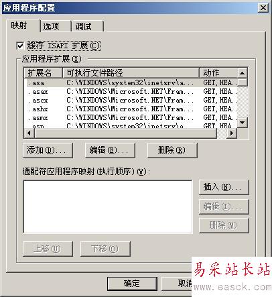The height and width of the screenshot is (297, 272).
Task: Toggle the 缓存 ISAPI 扩展 checkbox
Action: pos(20,46)
